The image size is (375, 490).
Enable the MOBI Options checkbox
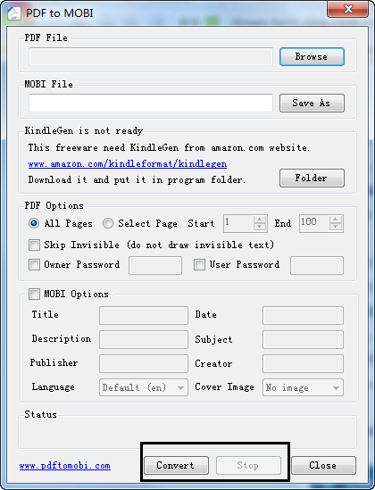(34, 294)
